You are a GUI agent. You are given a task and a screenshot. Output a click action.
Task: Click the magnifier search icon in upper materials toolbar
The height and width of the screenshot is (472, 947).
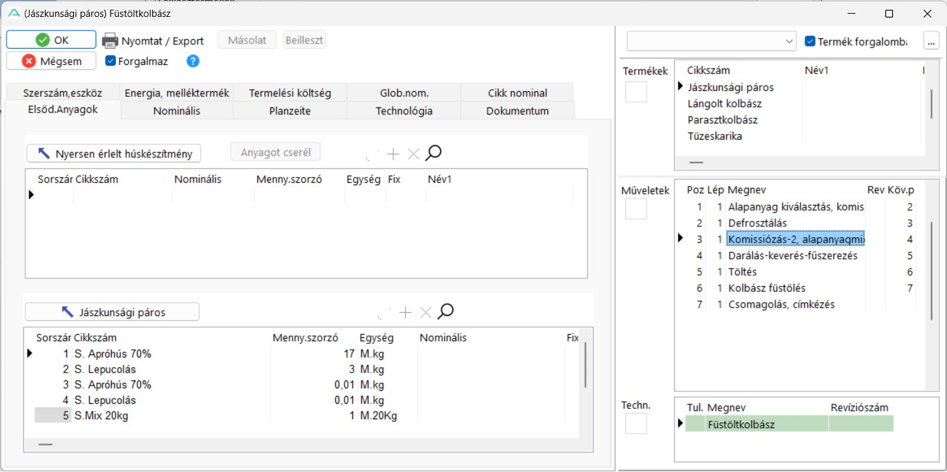[434, 153]
